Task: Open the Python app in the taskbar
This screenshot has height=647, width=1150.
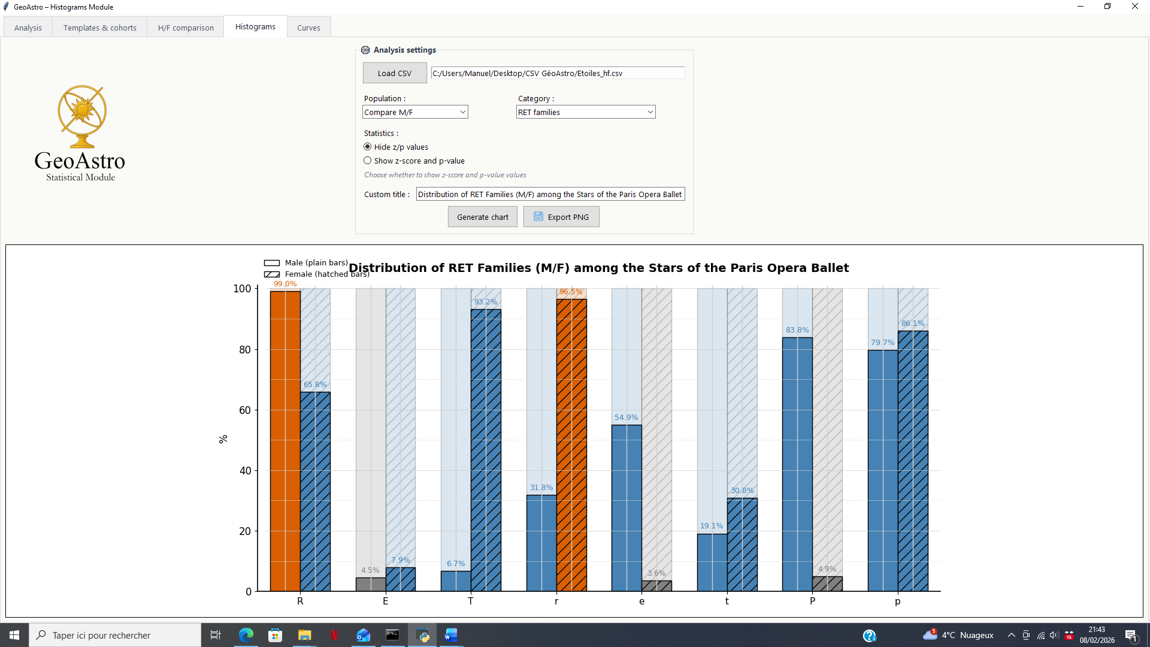Action: point(423,635)
